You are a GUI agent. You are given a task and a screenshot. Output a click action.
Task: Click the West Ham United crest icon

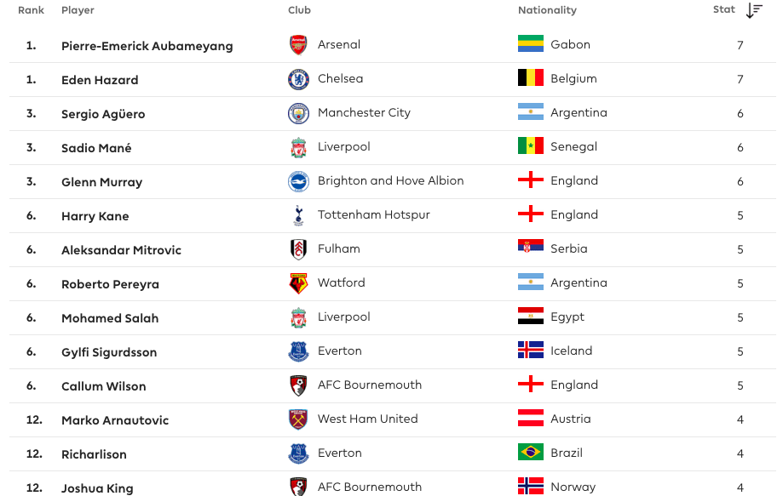[298, 419]
